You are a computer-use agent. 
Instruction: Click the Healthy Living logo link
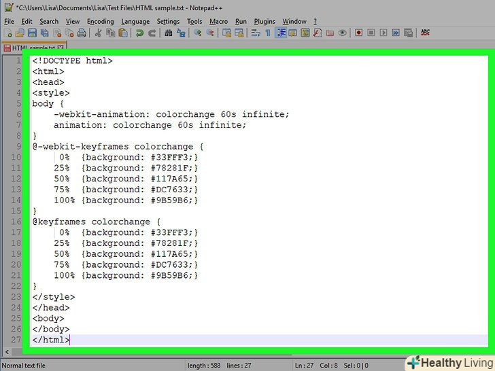click(449, 361)
